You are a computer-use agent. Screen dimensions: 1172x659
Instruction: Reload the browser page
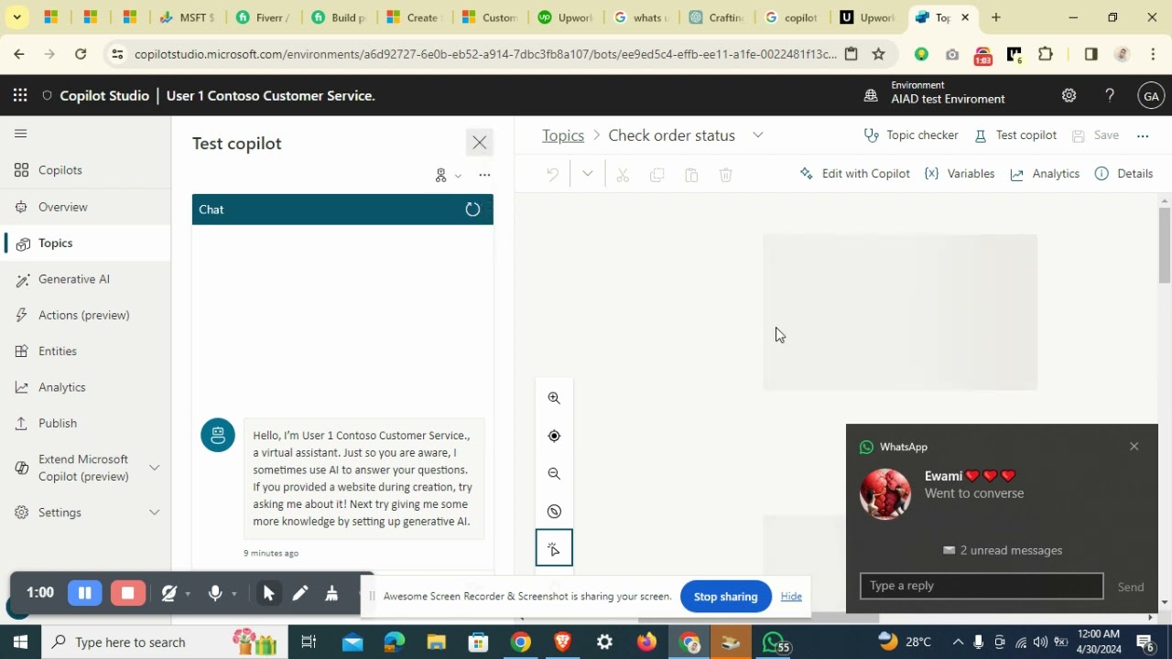pos(81,54)
